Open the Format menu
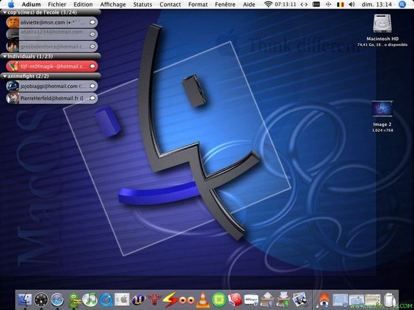Screen dimensions: 414x310 pyautogui.click(x=198, y=5)
